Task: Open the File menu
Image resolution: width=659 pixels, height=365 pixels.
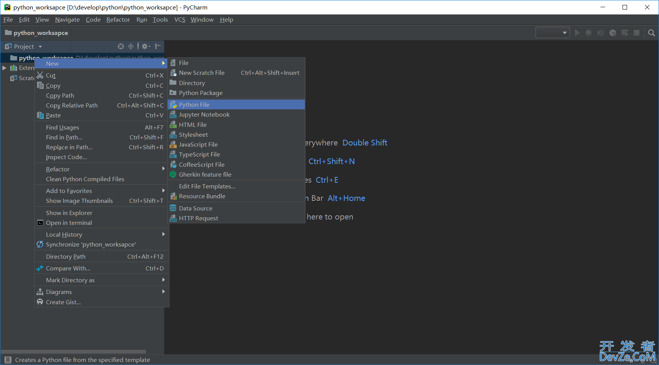Action: pos(8,19)
